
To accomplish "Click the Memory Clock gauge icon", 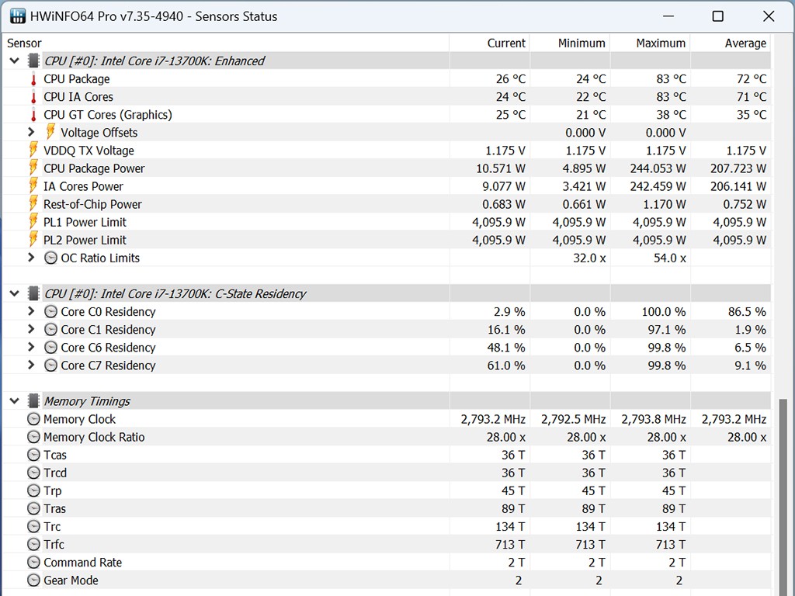I will [x=33, y=419].
